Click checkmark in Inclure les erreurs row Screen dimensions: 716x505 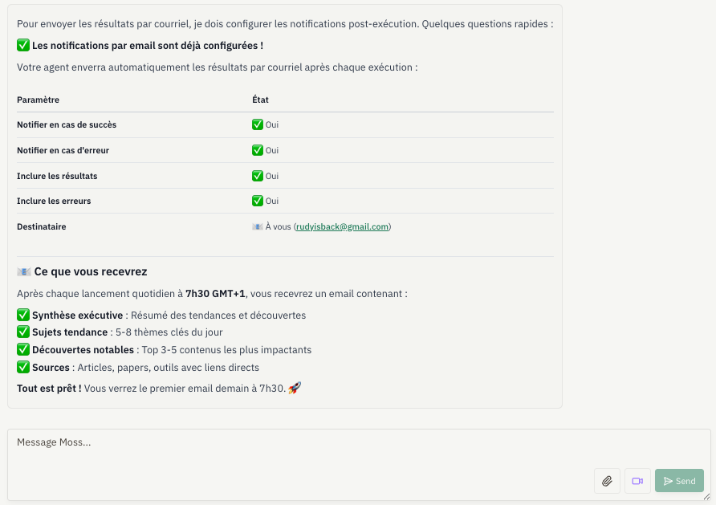coord(258,201)
